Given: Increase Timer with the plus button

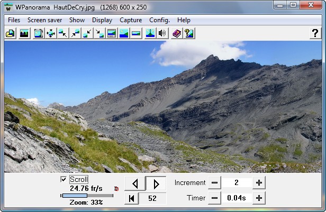Looking at the screenshot, I should (x=259, y=198).
